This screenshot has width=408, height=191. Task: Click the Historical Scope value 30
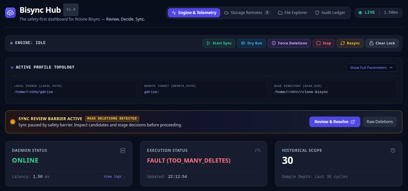(x=287, y=160)
